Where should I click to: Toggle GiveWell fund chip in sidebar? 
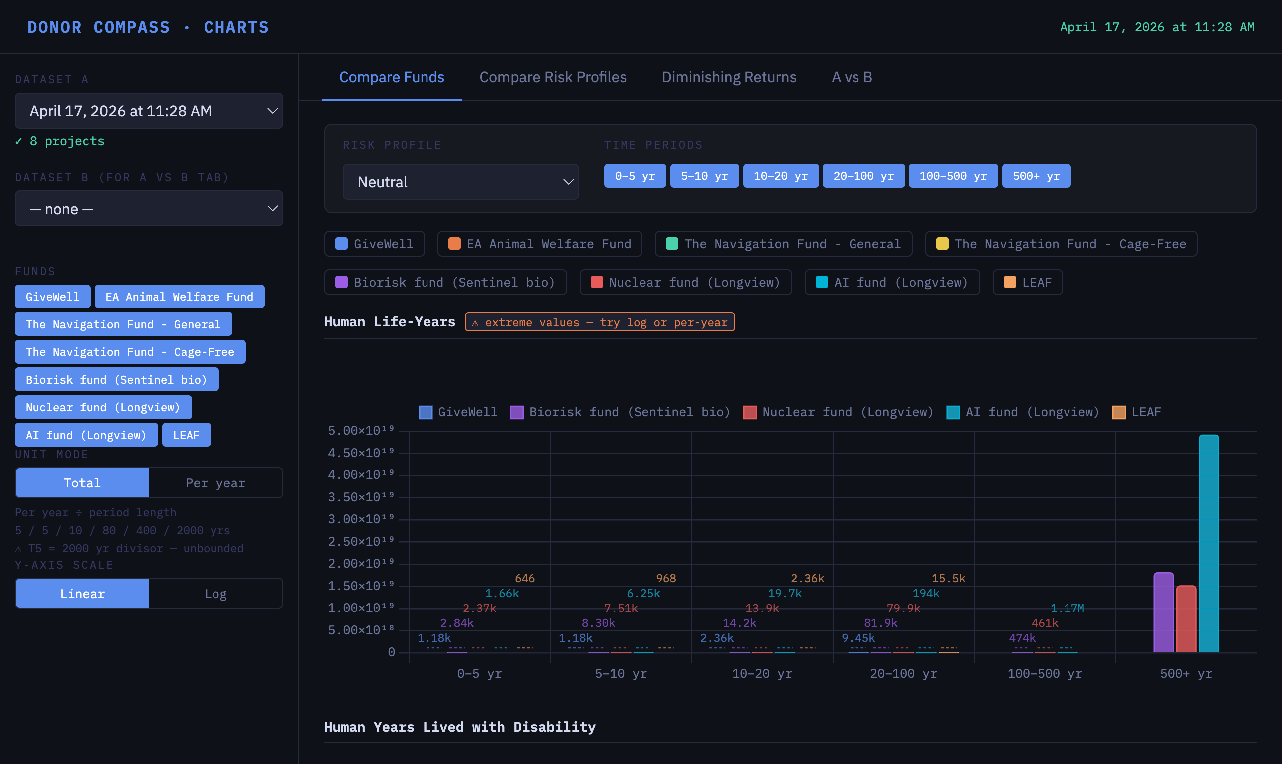[52, 297]
